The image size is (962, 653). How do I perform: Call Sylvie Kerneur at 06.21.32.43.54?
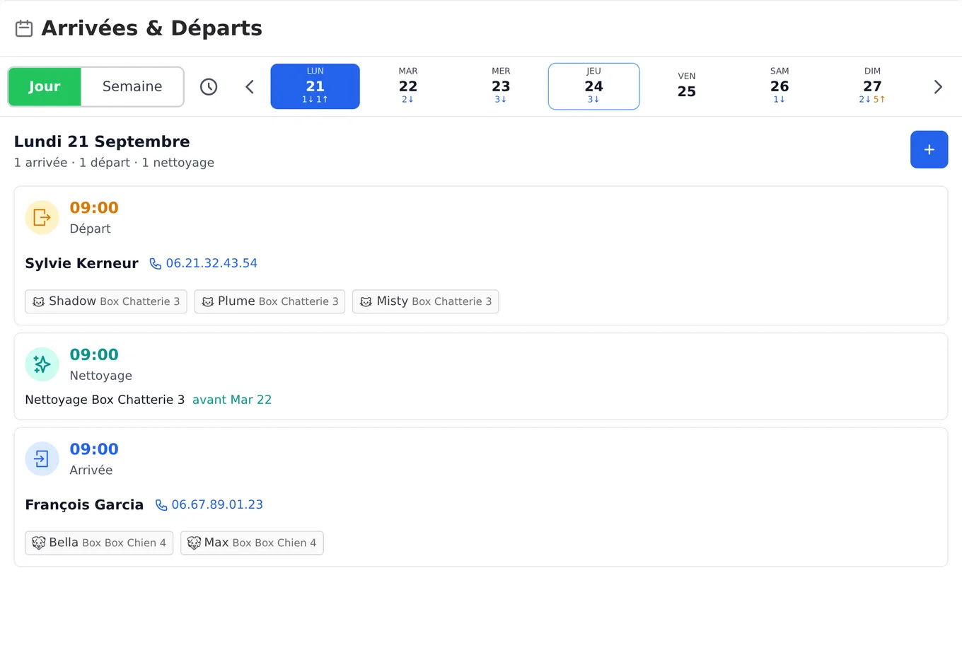click(x=204, y=263)
